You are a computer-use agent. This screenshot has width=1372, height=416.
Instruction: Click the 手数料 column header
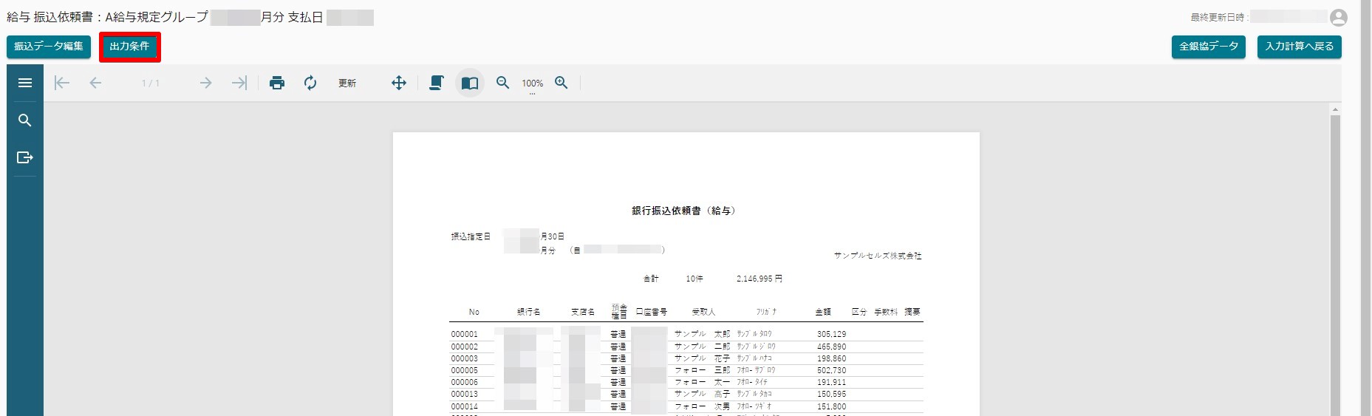click(886, 312)
